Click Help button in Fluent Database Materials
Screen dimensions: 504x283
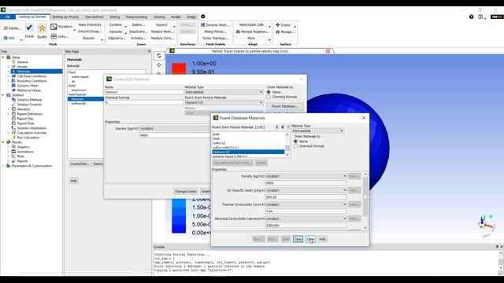322,239
